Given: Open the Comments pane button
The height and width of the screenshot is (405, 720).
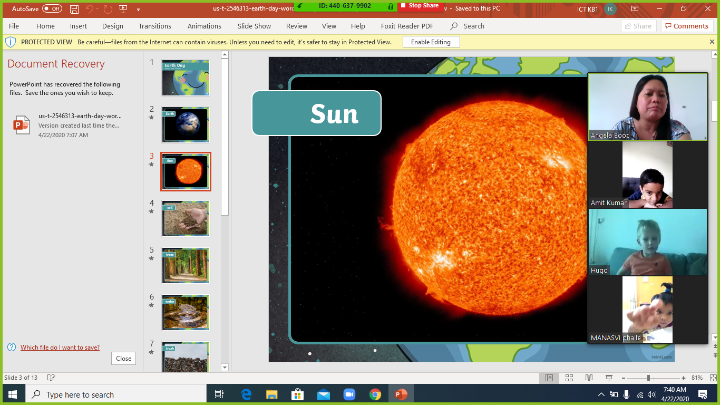Looking at the screenshot, I should pos(687,26).
